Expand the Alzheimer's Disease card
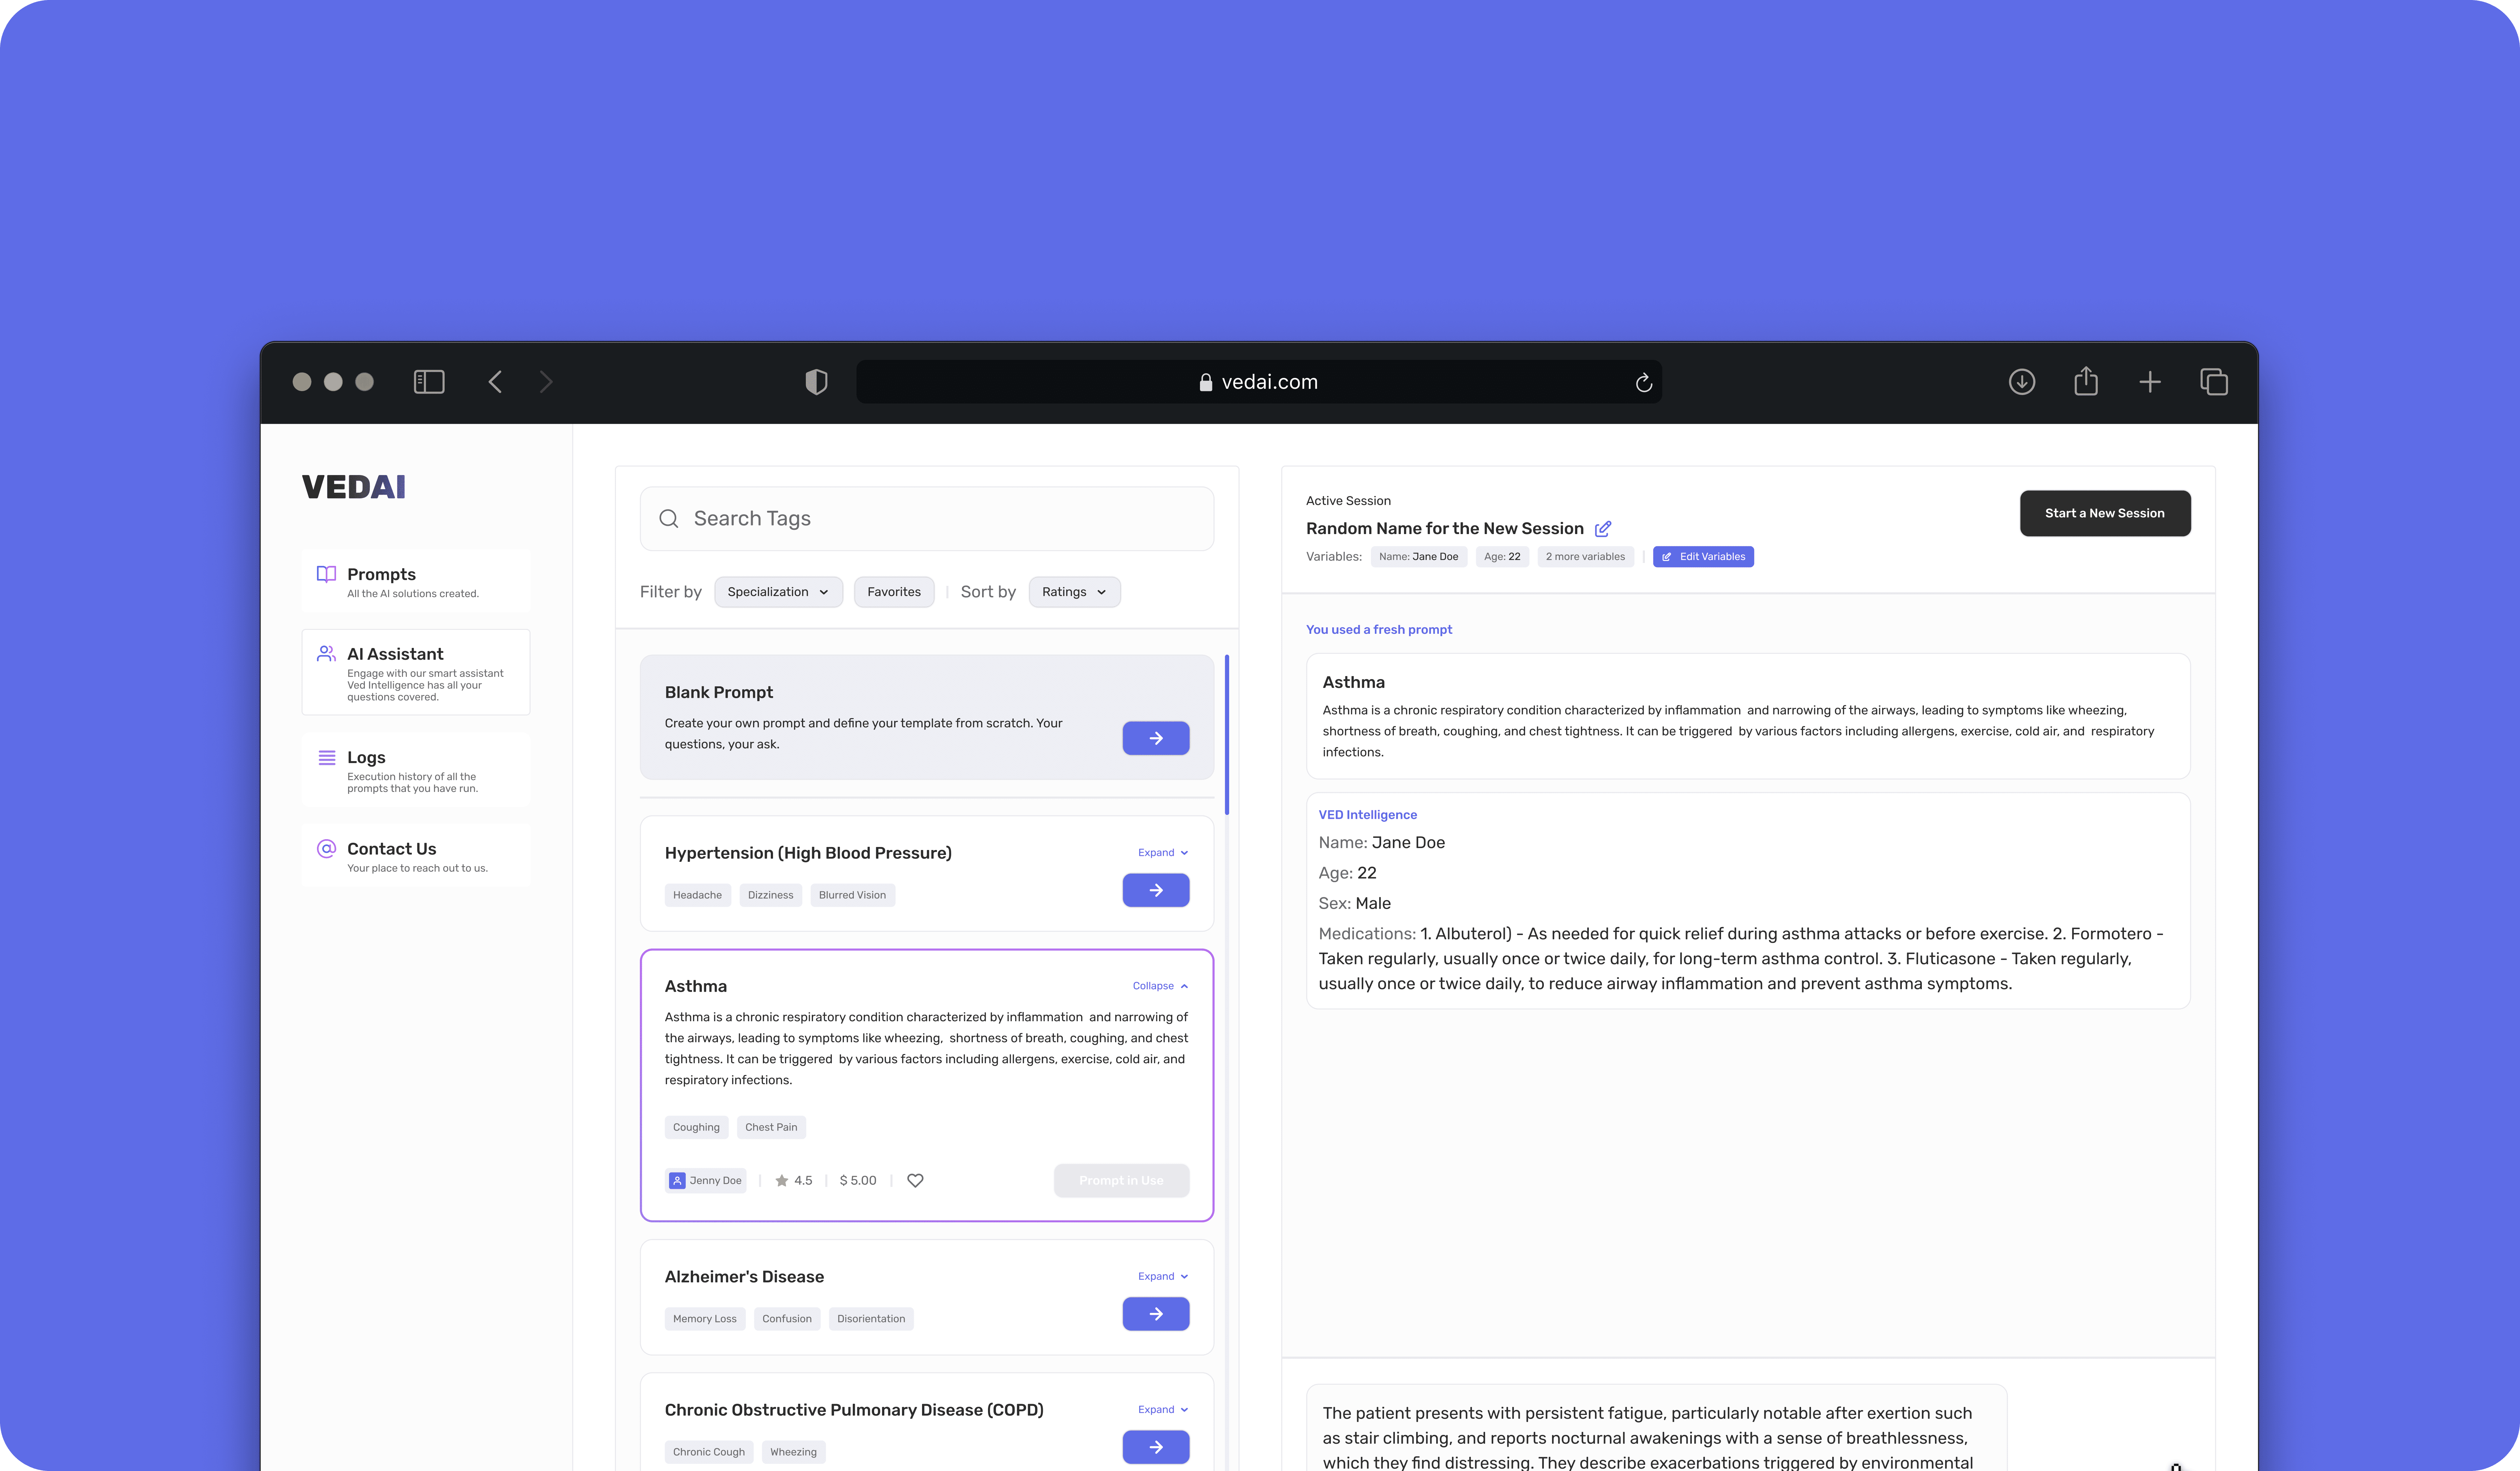Image resolution: width=2520 pixels, height=1471 pixels. coord(1162,1276)
